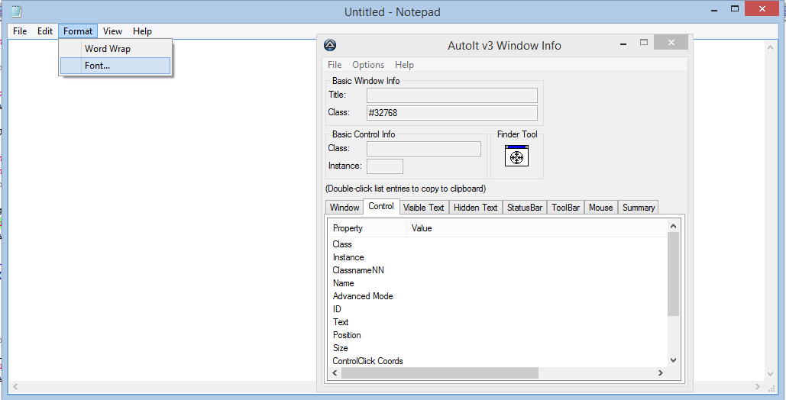Click property list scroll up arrow

[x=673, y=226]
